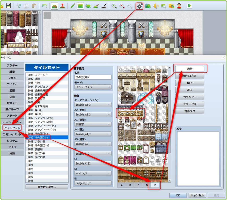Select the Rectangle drawing tool
This screenshot has width=227, height=200.
point(80,6)
